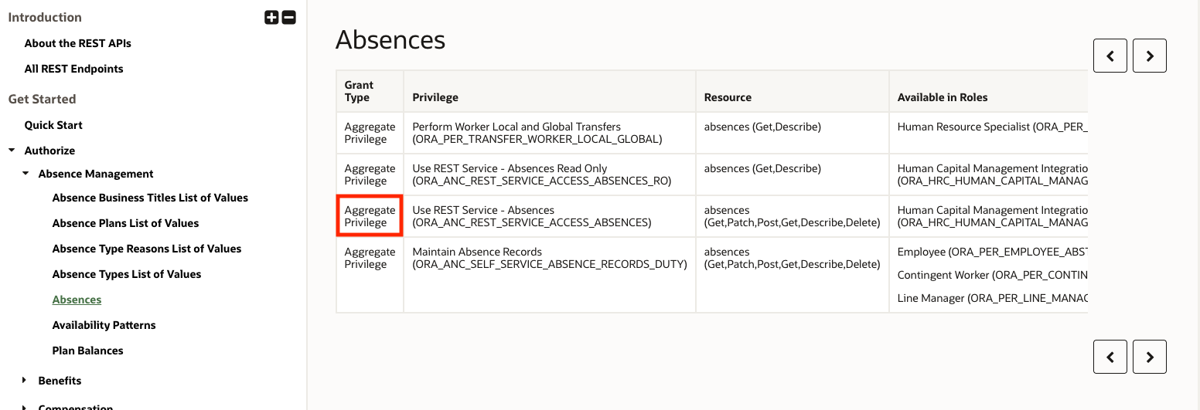This screenshot has height=410, width=1200.
Task: Collapse the Absence Management subsection
Action: (x=26, y=174)
